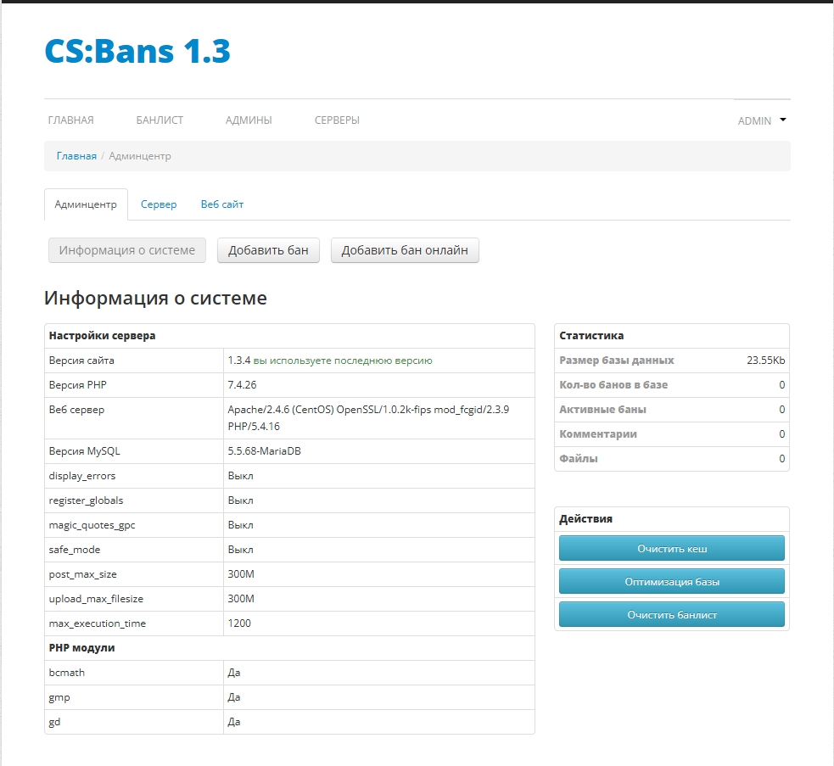Switch to the Сервер tab
This screenshot has height=766, width=834.
click(x=159, y=204)
